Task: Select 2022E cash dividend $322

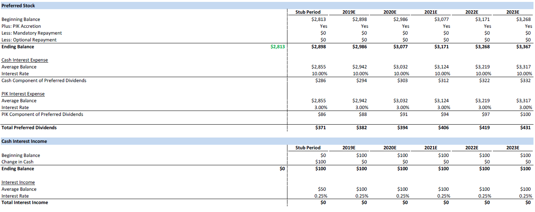Action: (x=485, y=81)
